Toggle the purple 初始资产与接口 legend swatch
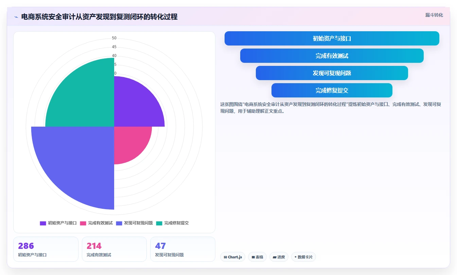 pyautogui.click(x=43, y=223)
